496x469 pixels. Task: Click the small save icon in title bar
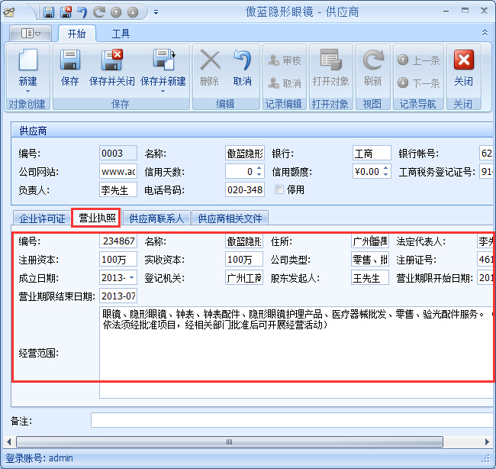click(x=49, y=12)
